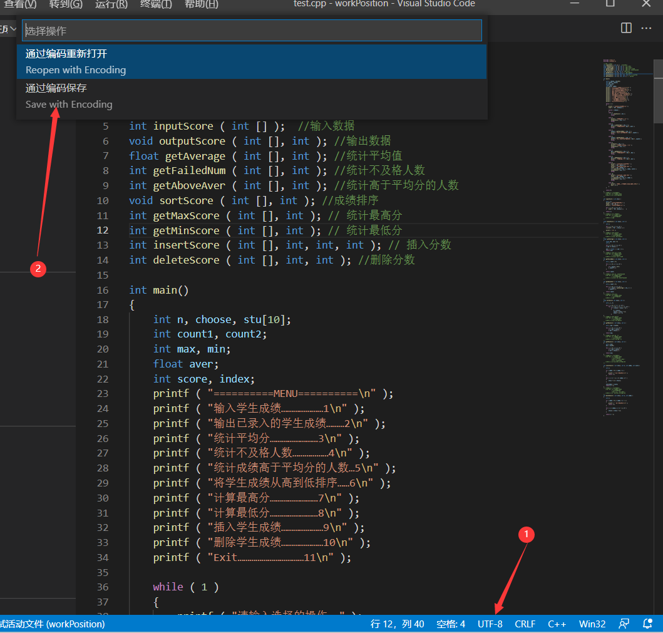Click 'deleteScore' function name line 14
Screen dimensions: 663x633
186,260
